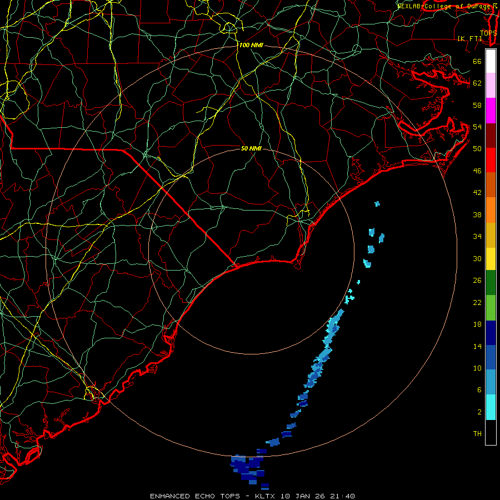Click the dark maroon legend band

pyautogui.click(x=491, y=136)
